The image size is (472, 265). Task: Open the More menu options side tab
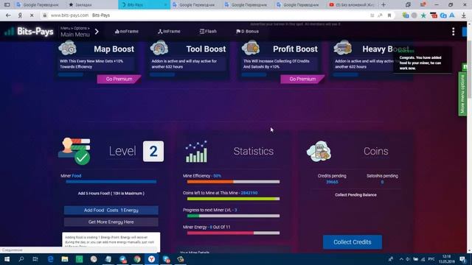pos(462,93)
